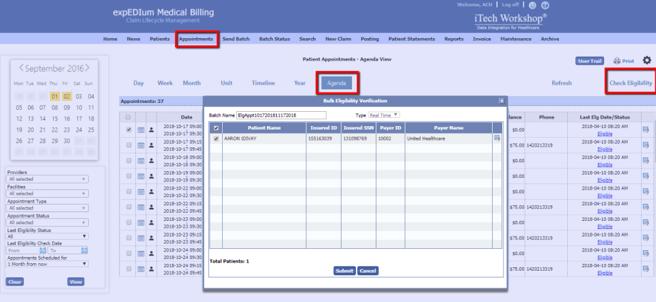656x302 pixels.
Task: Switch to the Week view tab
Action: pyautogui.click(x=165, y=83)
